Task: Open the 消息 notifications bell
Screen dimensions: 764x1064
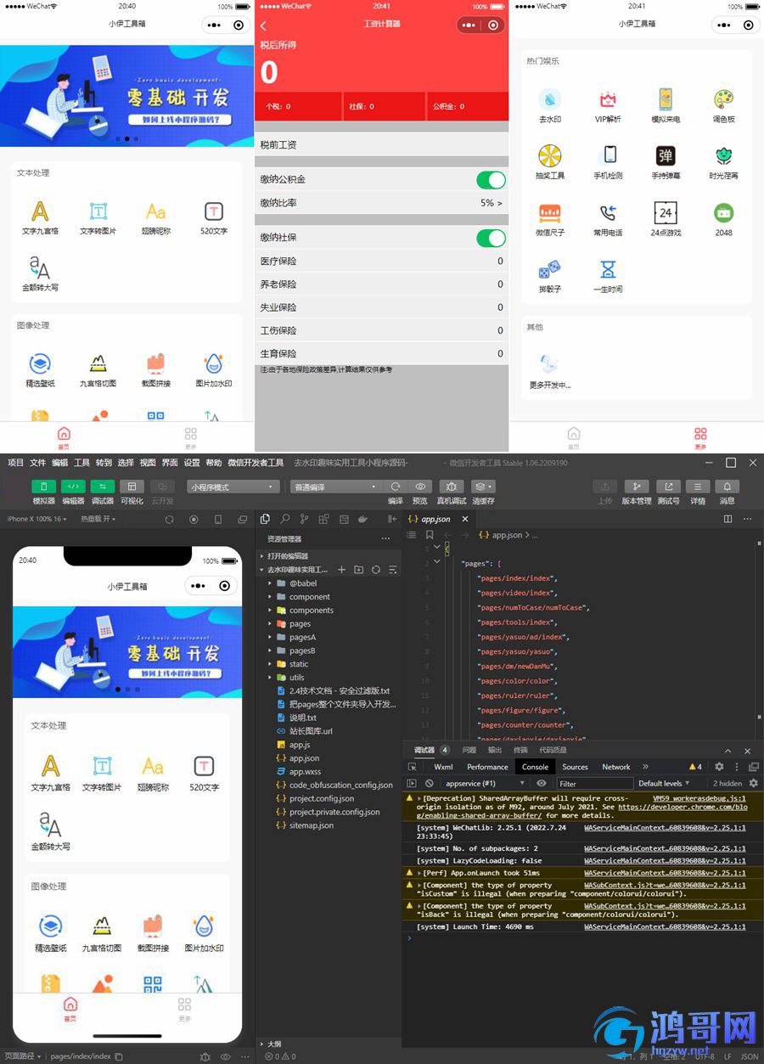Action: coord(727,487)
